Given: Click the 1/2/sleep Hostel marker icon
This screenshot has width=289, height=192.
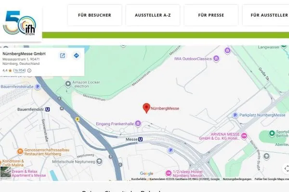Looking at the screenshot, I should 168,173.
